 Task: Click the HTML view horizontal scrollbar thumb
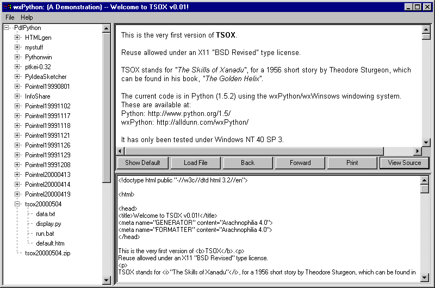pyautogui.click(x=254, y=151)
